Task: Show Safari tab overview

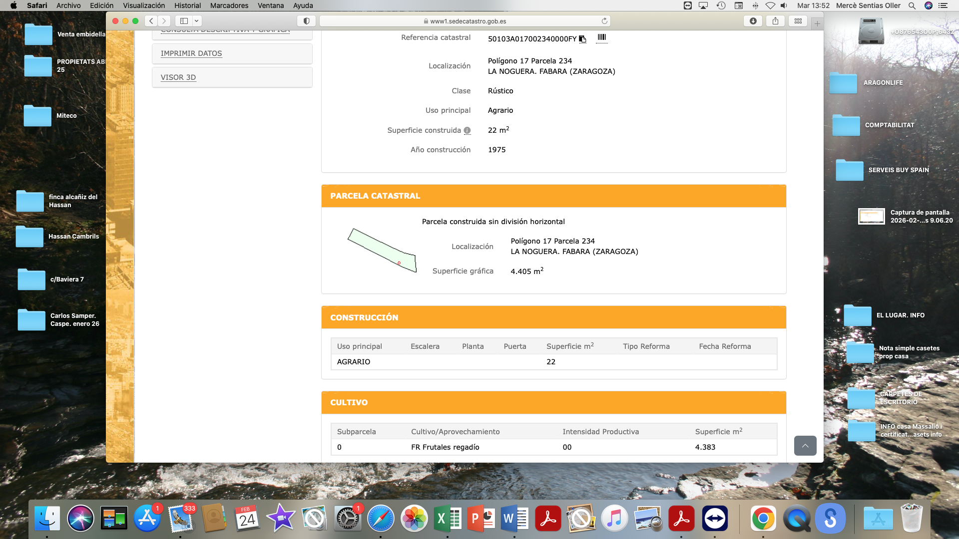Action: tap(798, 21)
